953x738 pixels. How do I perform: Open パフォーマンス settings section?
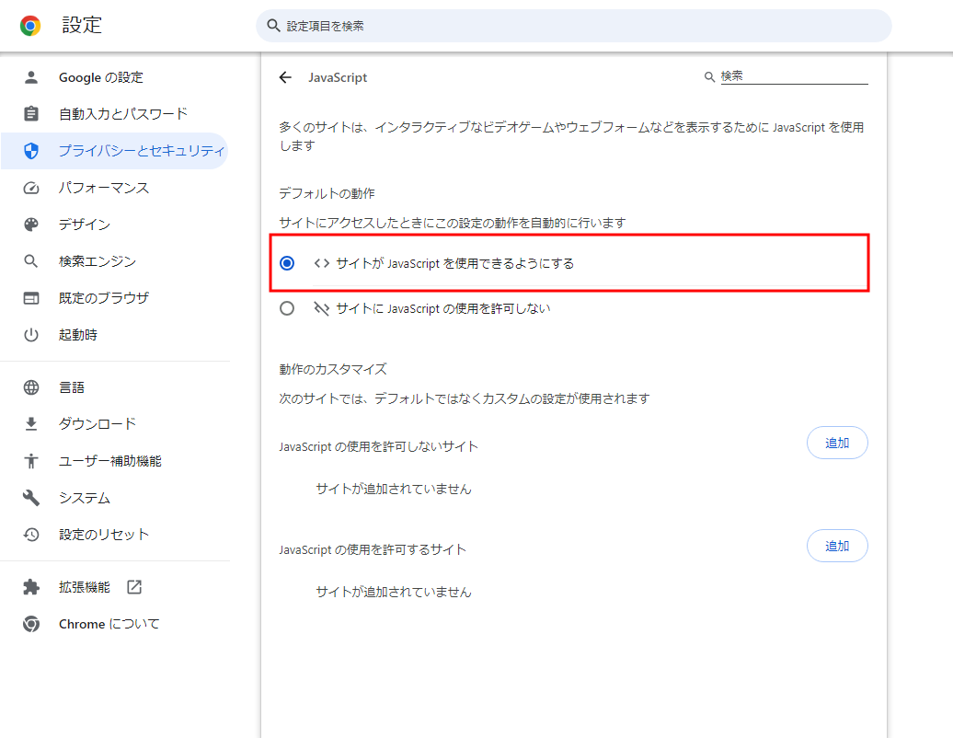114,188
